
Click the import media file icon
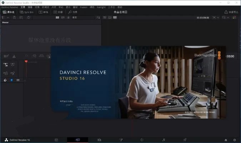[14, 17]
